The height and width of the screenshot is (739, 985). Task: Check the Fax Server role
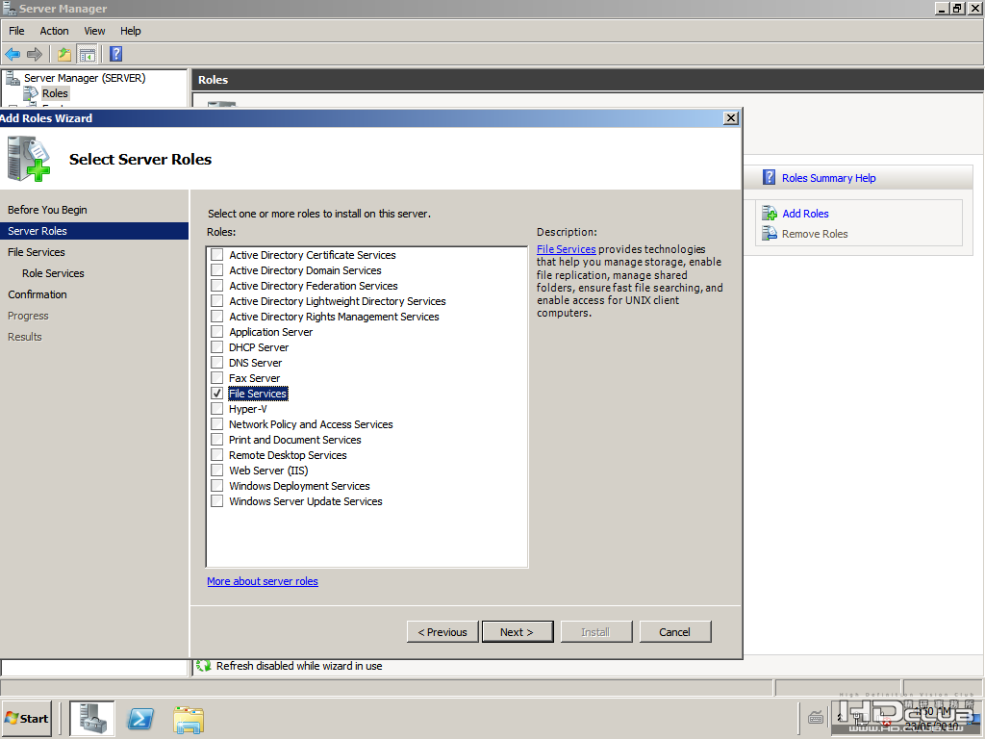(216, 377)
